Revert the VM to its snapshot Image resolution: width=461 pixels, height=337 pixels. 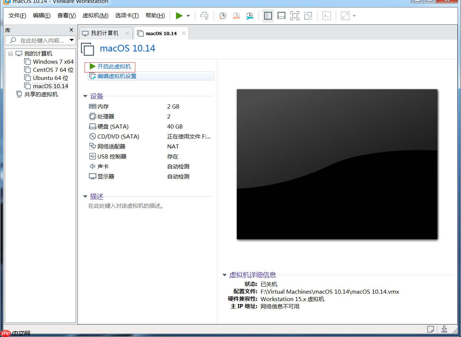[236, 16]
